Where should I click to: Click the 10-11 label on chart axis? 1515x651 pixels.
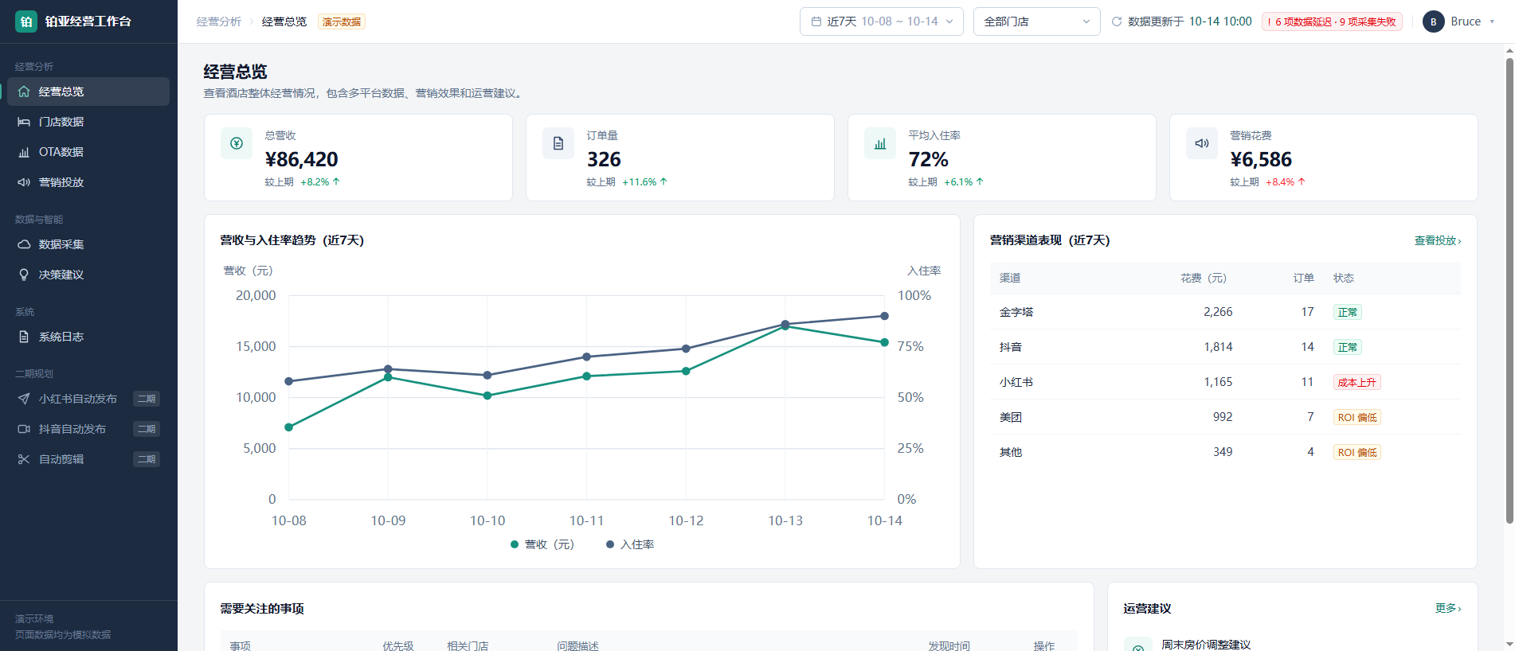click(587, 520)
